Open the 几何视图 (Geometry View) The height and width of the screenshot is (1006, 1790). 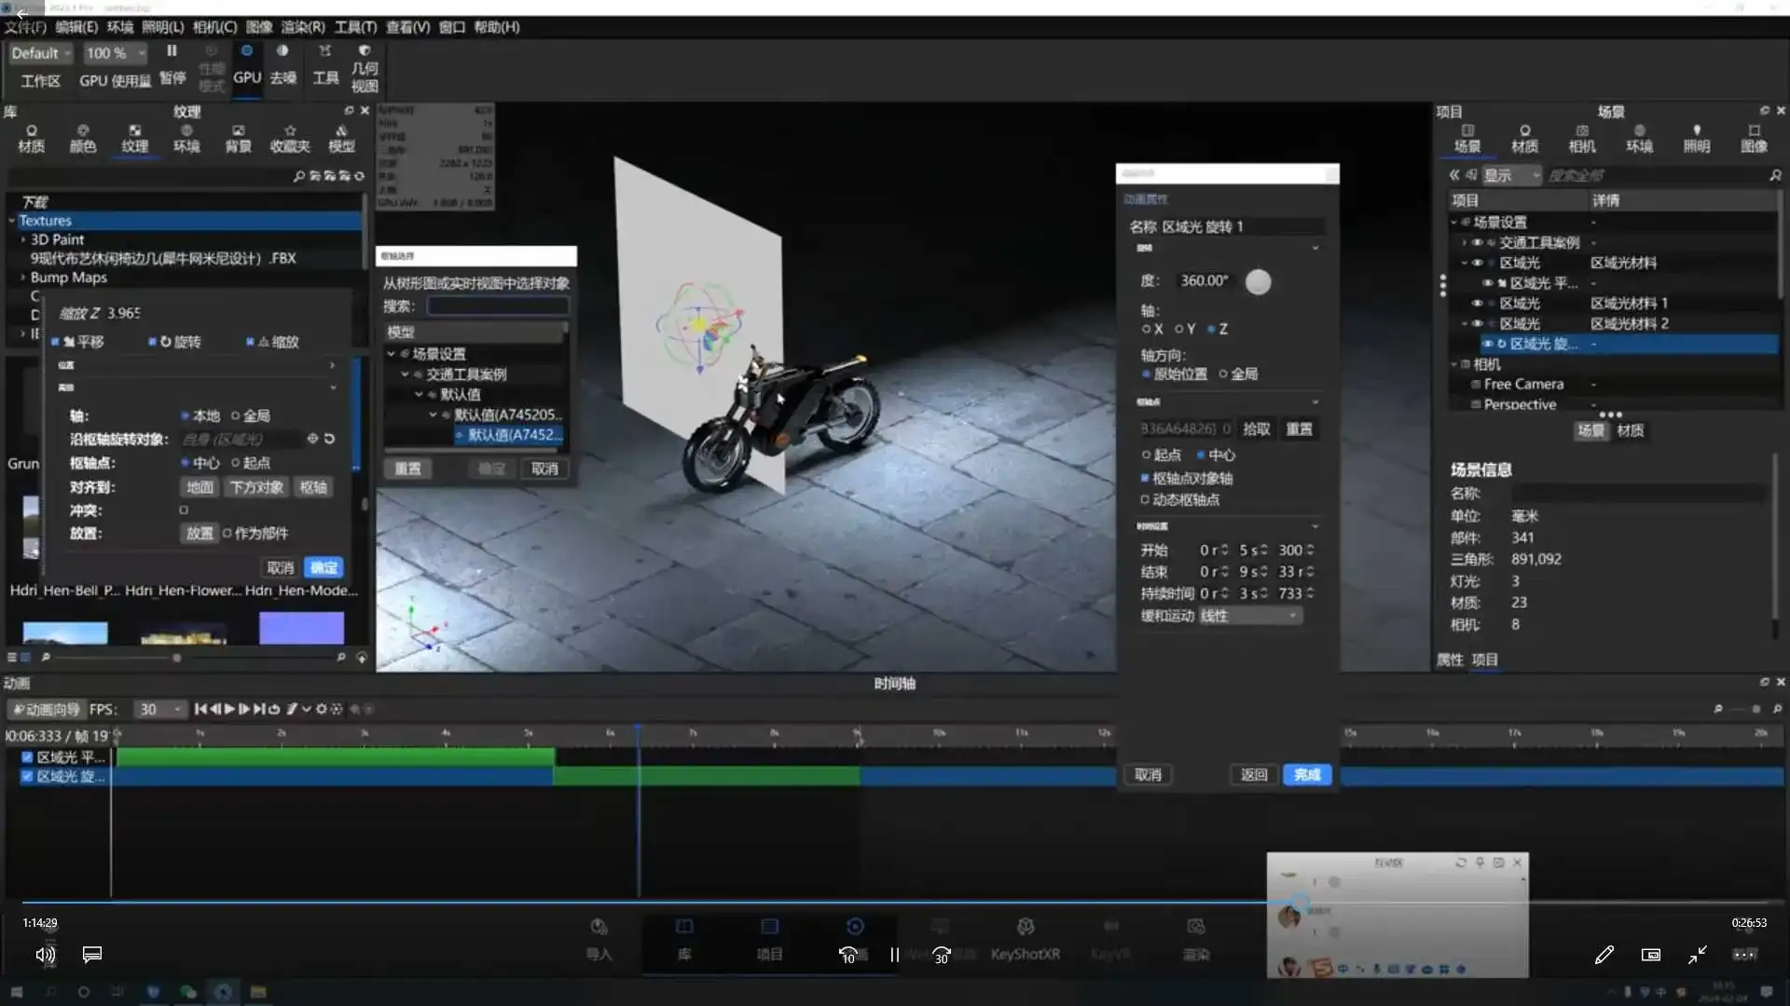[x=365, y=67]
